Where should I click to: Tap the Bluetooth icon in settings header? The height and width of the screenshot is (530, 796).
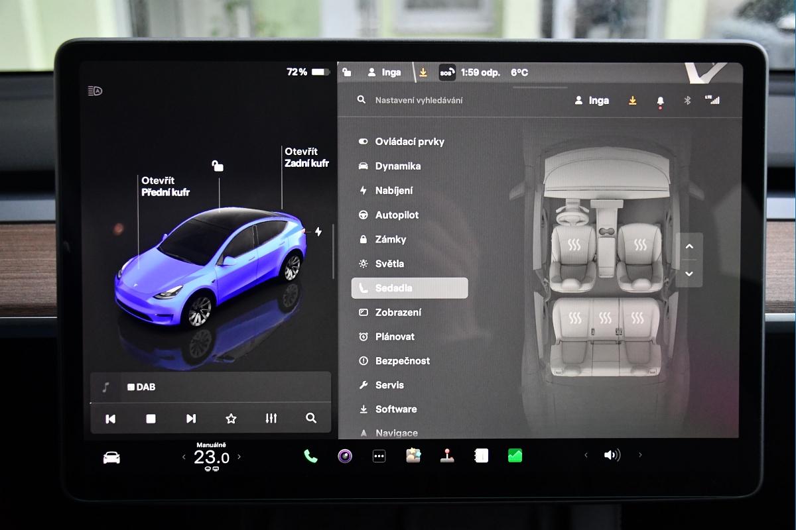pyautogui.click(x=687, y=101)
